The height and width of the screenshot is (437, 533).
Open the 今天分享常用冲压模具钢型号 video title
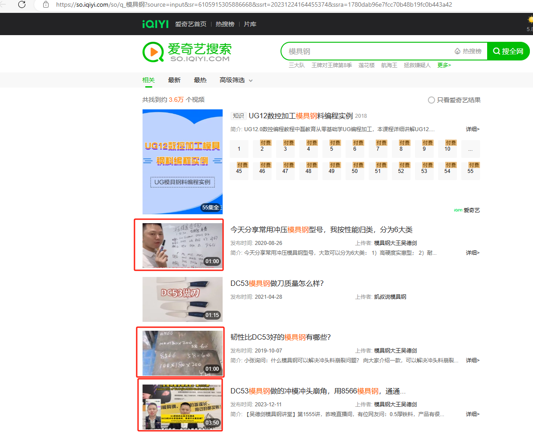click(321, 230)
